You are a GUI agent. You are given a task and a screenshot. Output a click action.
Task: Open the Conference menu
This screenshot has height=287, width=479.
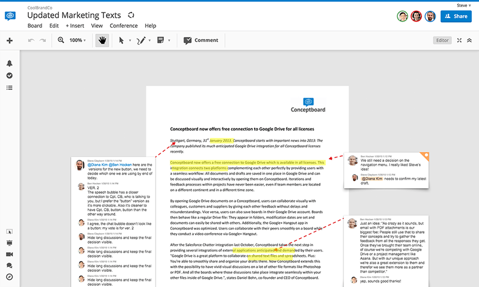pyautogui.click(x=124, y=26)
